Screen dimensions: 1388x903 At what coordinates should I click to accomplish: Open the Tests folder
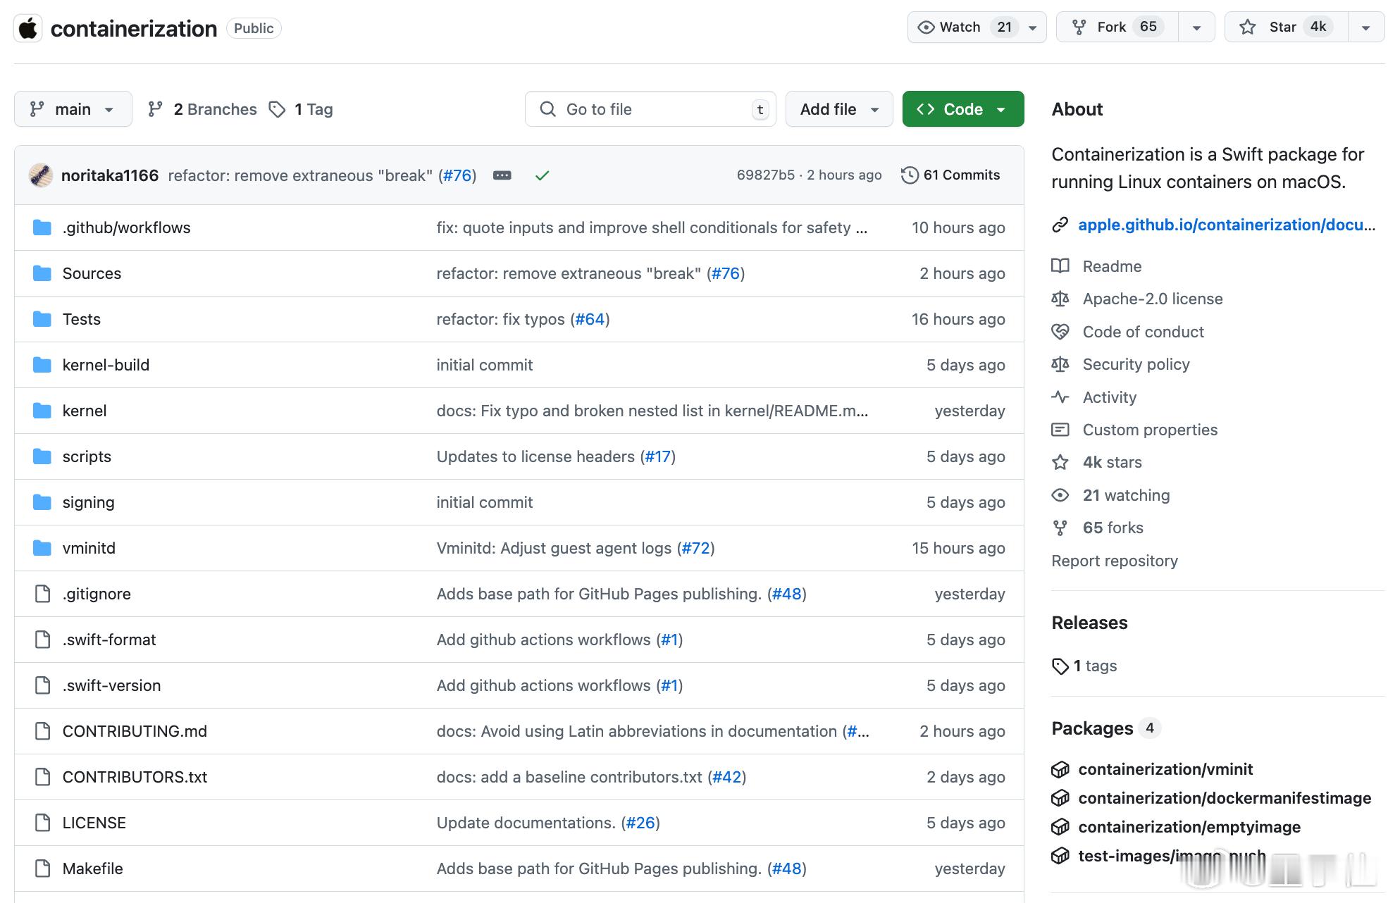click(82, 319)
